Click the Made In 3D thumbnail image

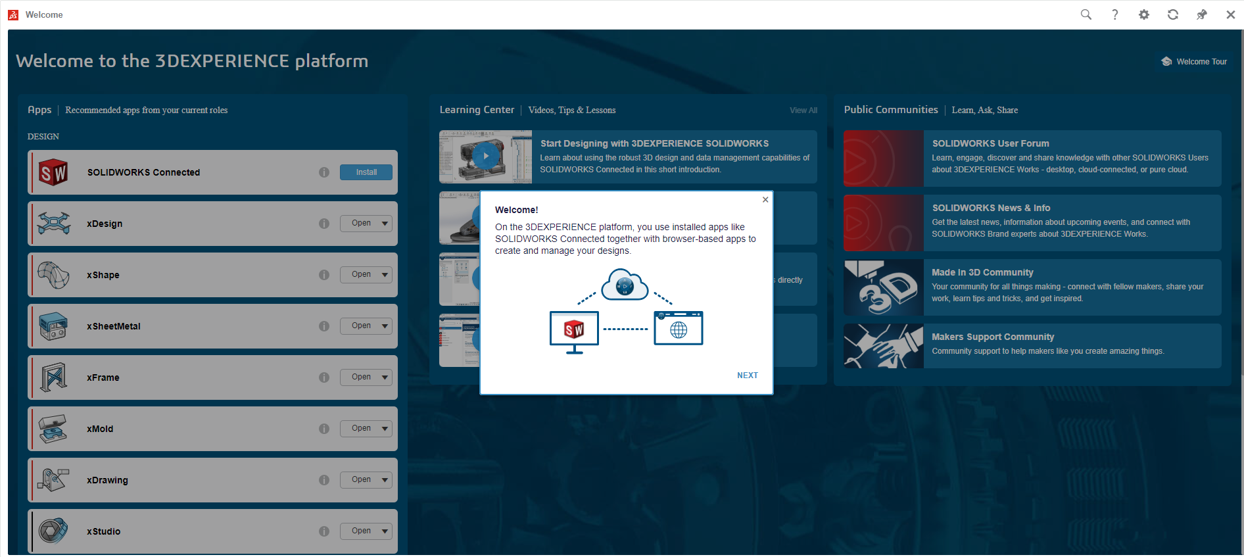[x=884, y=287]
